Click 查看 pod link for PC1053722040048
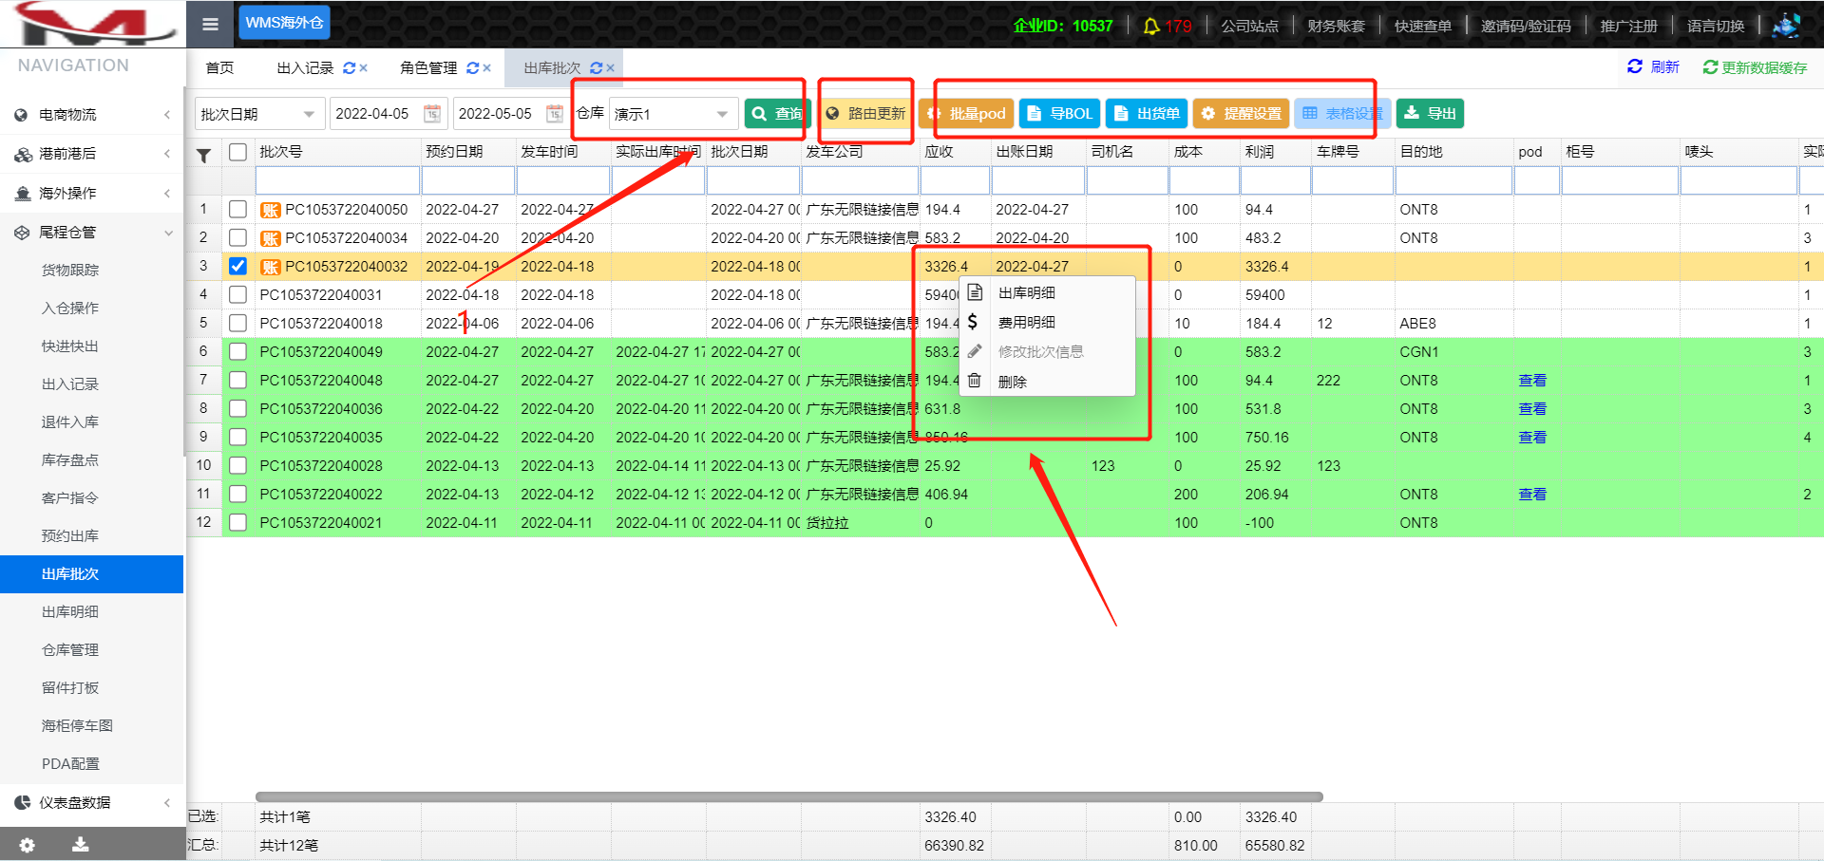Screen dimensions: 1824x861 (1531, 381)
